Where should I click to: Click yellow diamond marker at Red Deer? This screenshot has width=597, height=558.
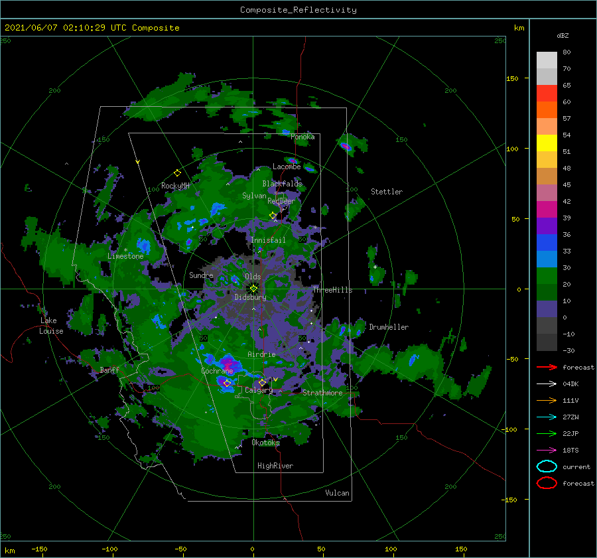[273, 216]
